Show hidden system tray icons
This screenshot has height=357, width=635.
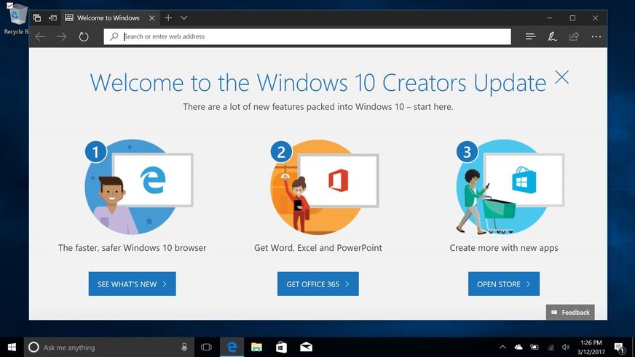pos(502,348)
